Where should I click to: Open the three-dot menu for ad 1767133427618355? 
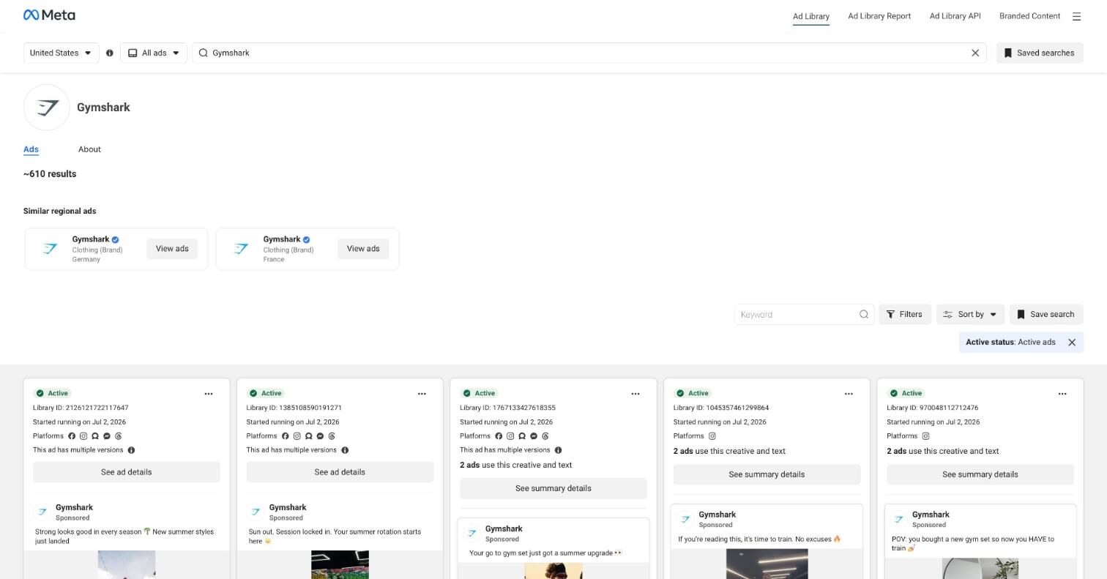(x=635, y=394)
